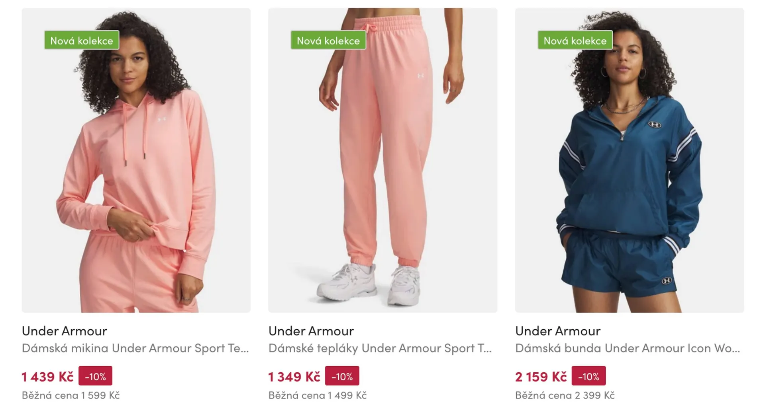Click 'Běžná cena 2 399 Kč' text

pyautogui.click(x=565, y=395)
